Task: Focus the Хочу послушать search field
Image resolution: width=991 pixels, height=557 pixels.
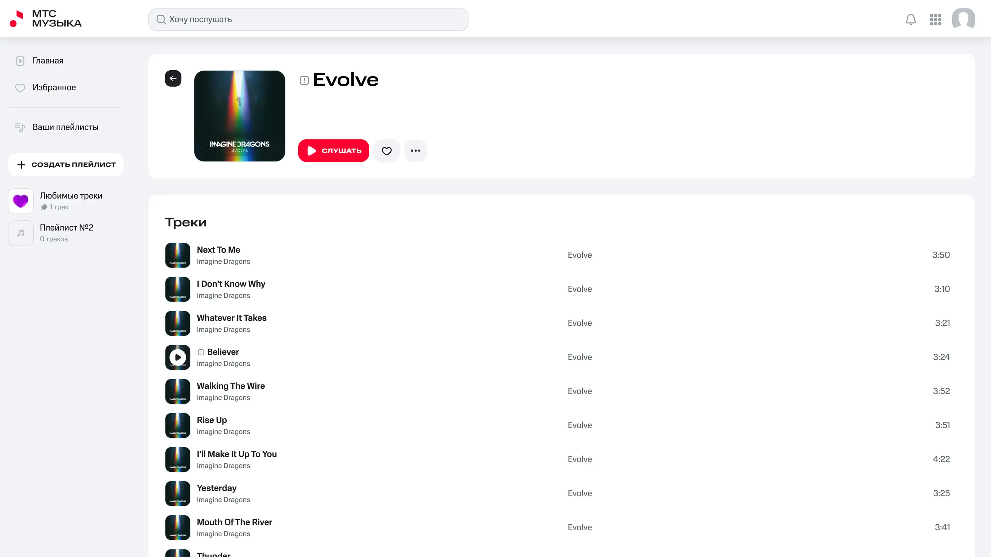Action: [x=308, y=20]
